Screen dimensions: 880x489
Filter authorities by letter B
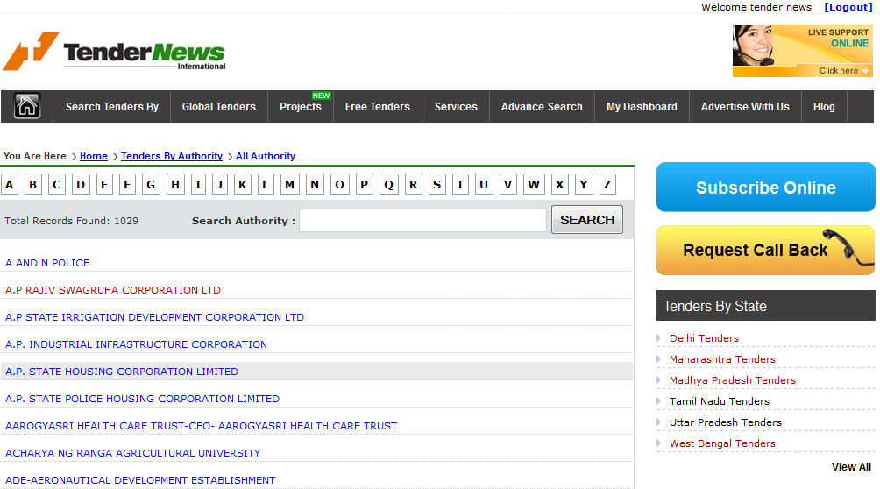[33, 184]
